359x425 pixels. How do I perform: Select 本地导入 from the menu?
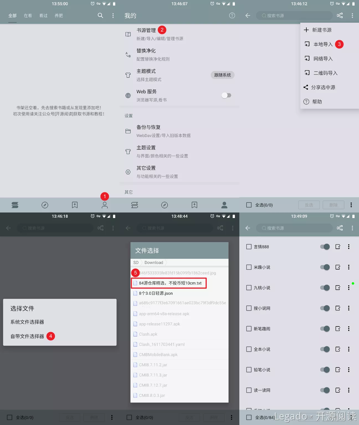pyautogui.click(x=323, y=44)
